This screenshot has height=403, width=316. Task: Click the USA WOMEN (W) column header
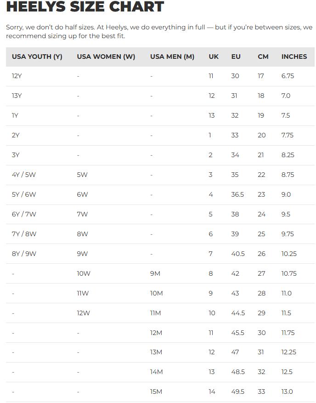click(x=106, y=57)
